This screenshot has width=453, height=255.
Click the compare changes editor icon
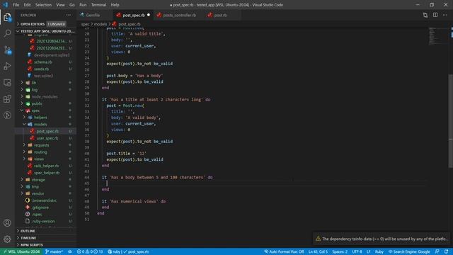[425, 15]
